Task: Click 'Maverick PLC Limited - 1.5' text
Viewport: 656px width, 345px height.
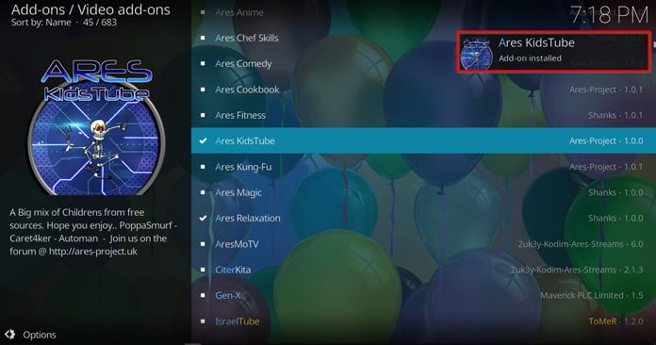Action: [592, 296]
